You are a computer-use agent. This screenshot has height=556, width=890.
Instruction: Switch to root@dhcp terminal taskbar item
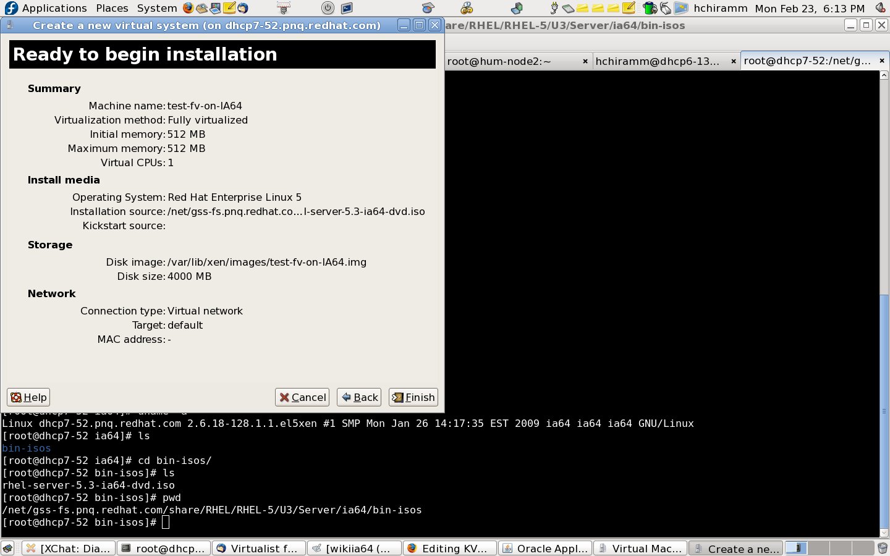(164, 549)
